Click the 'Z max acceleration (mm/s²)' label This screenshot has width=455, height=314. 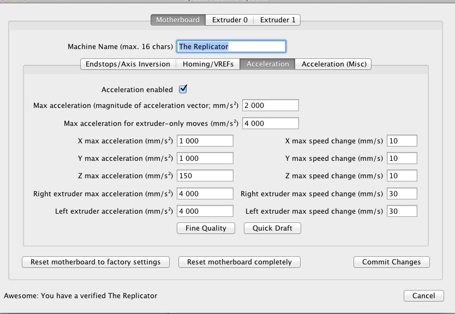click(125, 176)
